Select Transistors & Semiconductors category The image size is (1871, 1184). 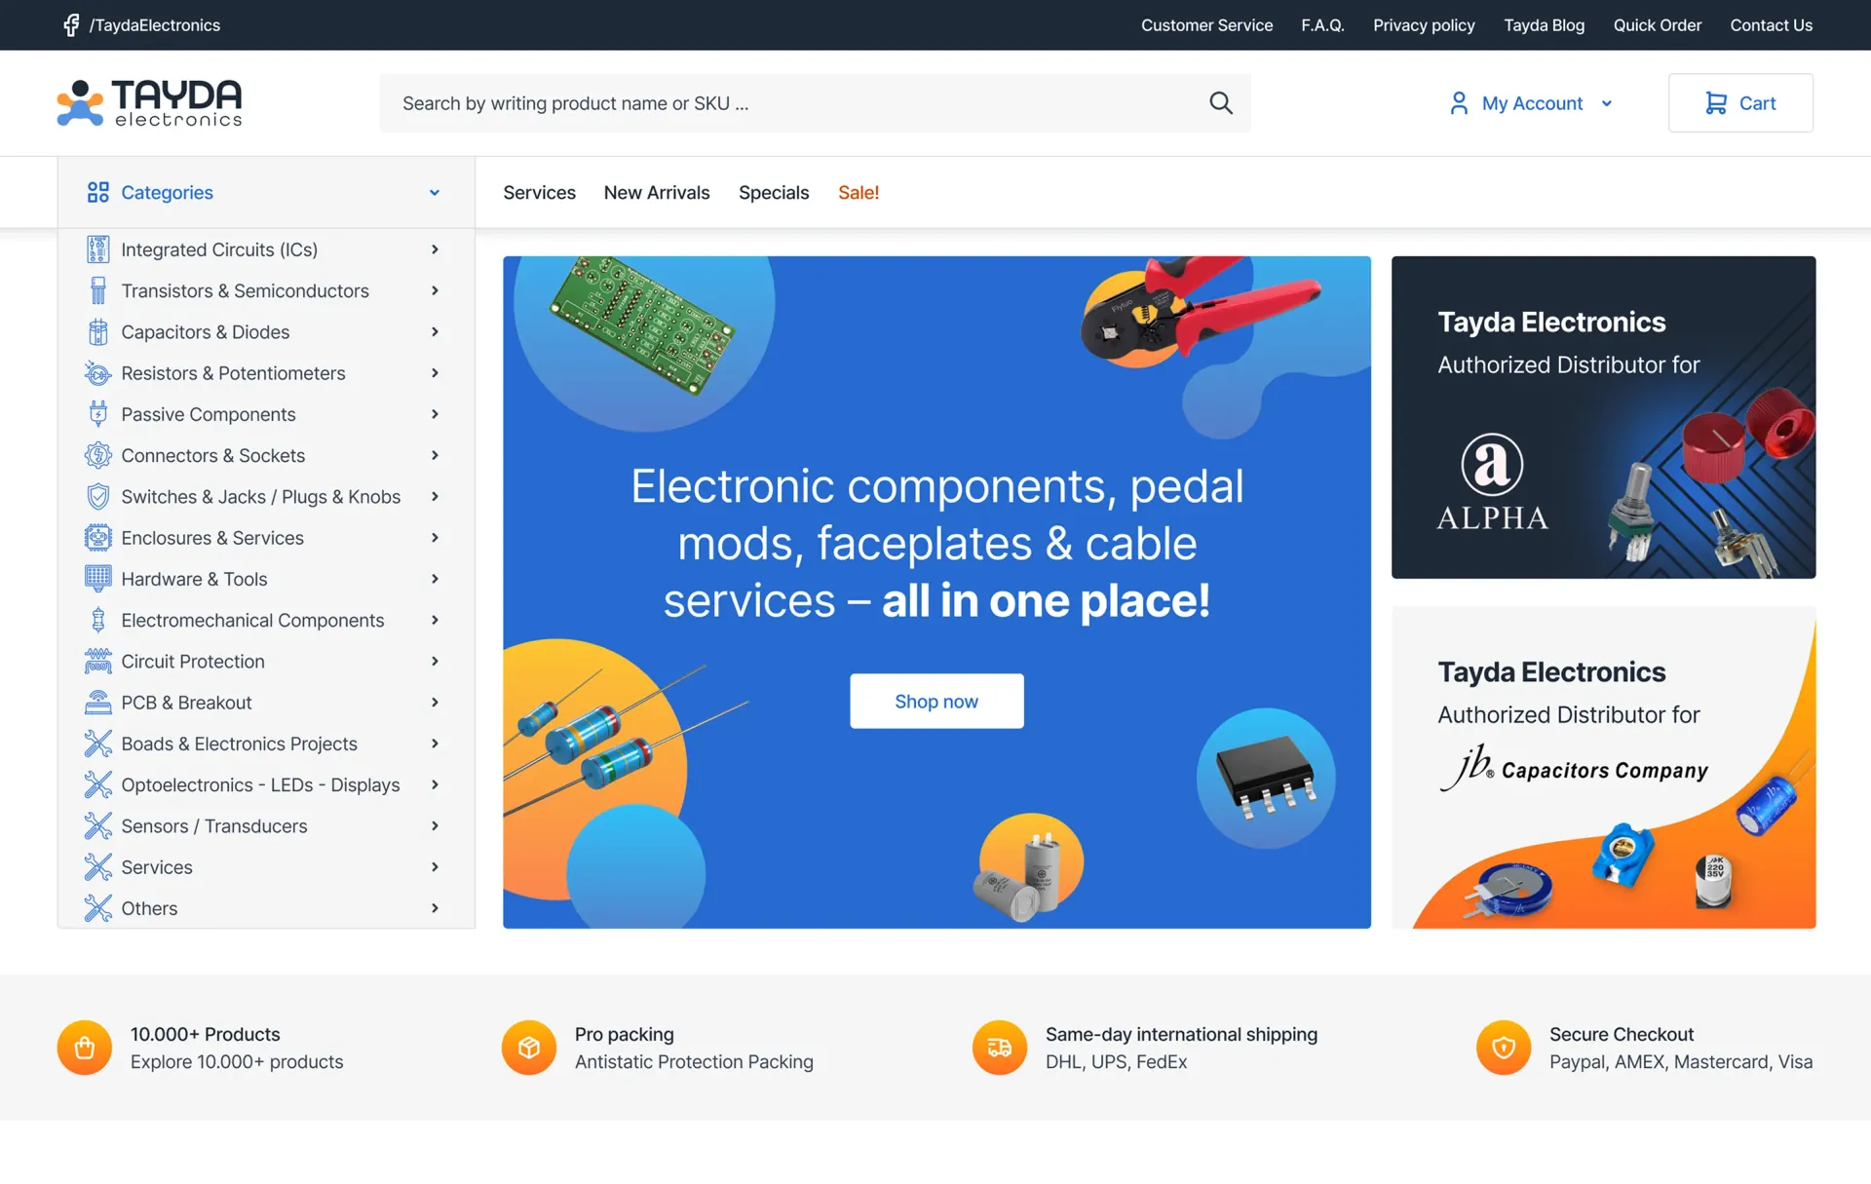coord(245,291)
